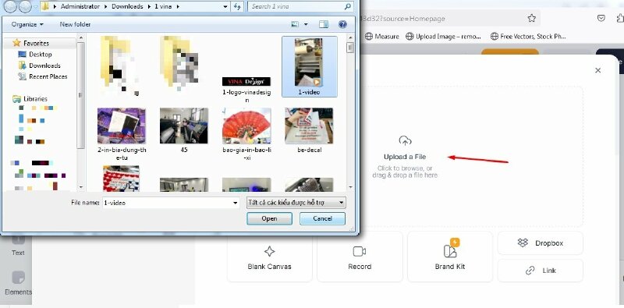Viewport: 624px width, 308px height.
Task: Click 1 vina in the address path
Action: click(162, 6)
